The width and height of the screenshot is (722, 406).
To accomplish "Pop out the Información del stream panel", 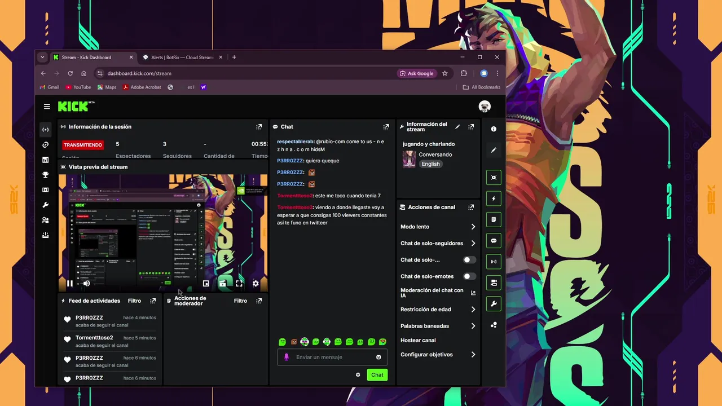I will click(471, 127).
